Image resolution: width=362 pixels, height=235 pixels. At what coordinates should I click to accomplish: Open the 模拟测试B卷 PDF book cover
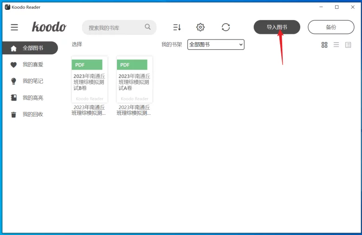90,79
